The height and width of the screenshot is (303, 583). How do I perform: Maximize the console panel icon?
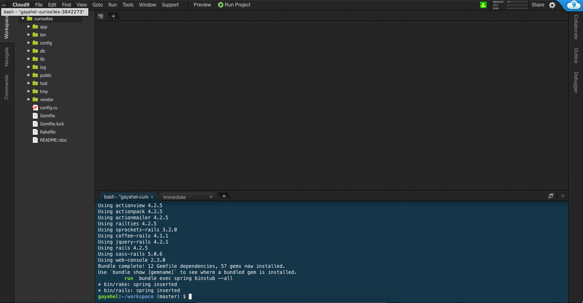tap(551, 196)
